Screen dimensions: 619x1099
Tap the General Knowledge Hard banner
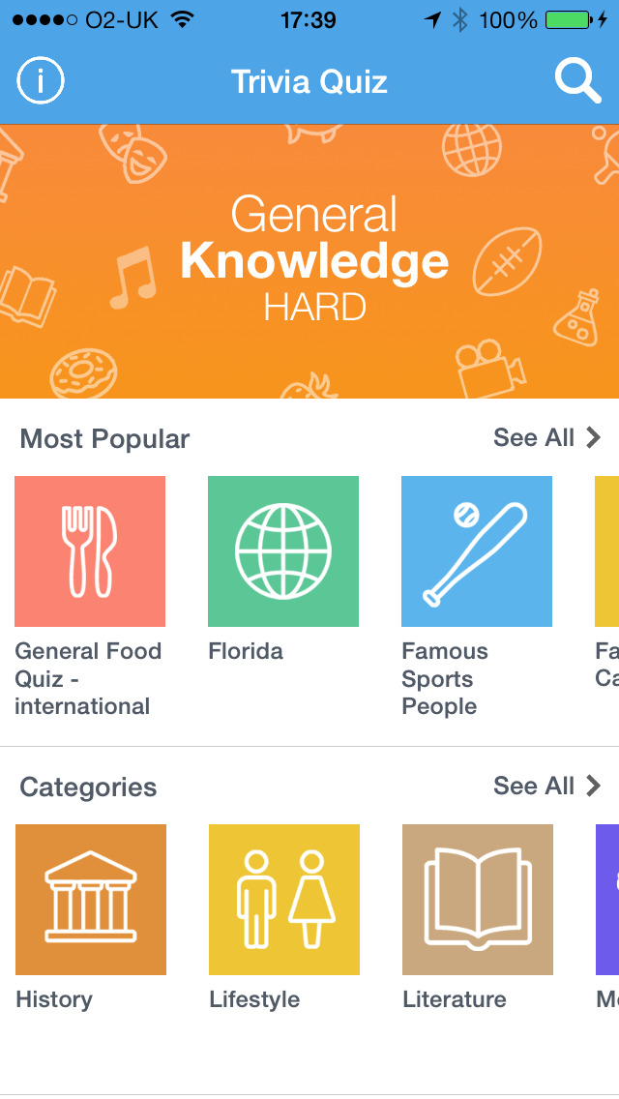[309, 261]
